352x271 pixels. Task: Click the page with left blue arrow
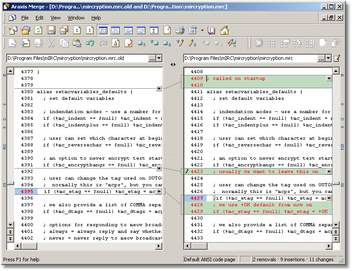point(25,43)
